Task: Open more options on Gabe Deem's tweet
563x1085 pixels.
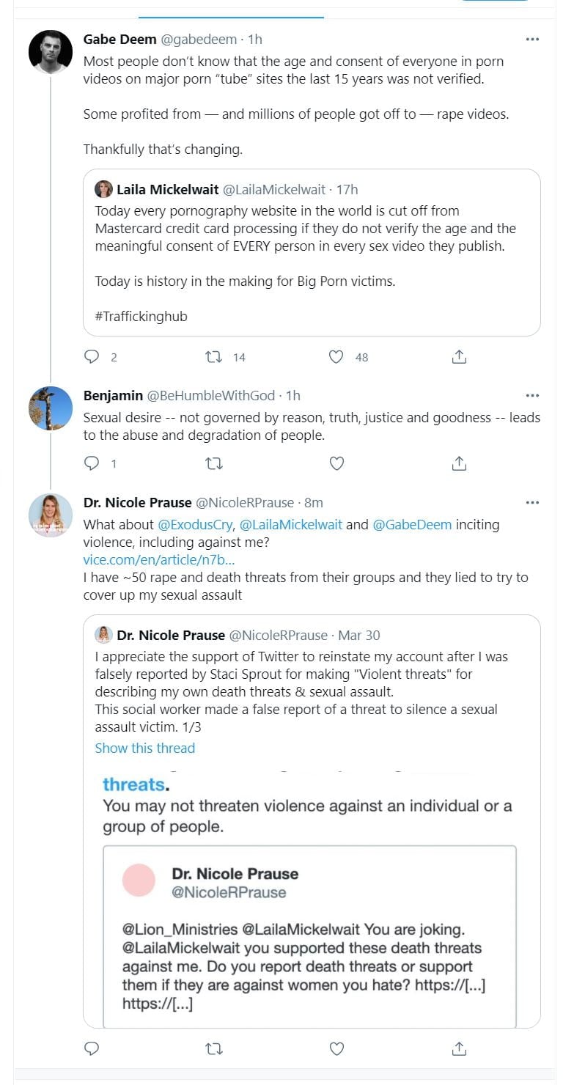Action: (x=533, y=39)
